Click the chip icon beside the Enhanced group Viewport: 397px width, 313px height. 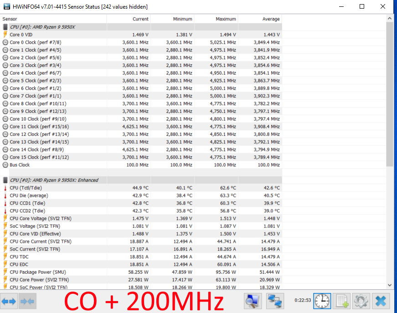pyautogui.click(x=5, y=180)
